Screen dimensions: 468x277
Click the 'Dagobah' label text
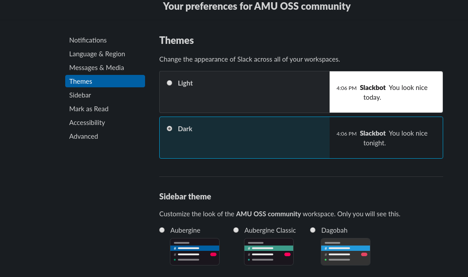click(x=334, y=230)
